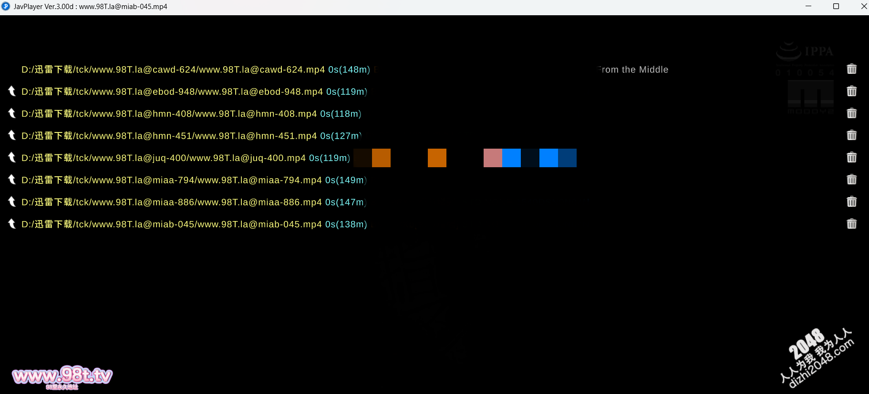
Task: Delete the juq-400.mp4 playlist entry
Action: click(851, 158)
